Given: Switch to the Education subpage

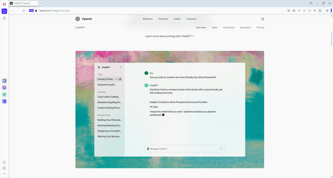Looking at the screenshot, I should click(245, 28).
